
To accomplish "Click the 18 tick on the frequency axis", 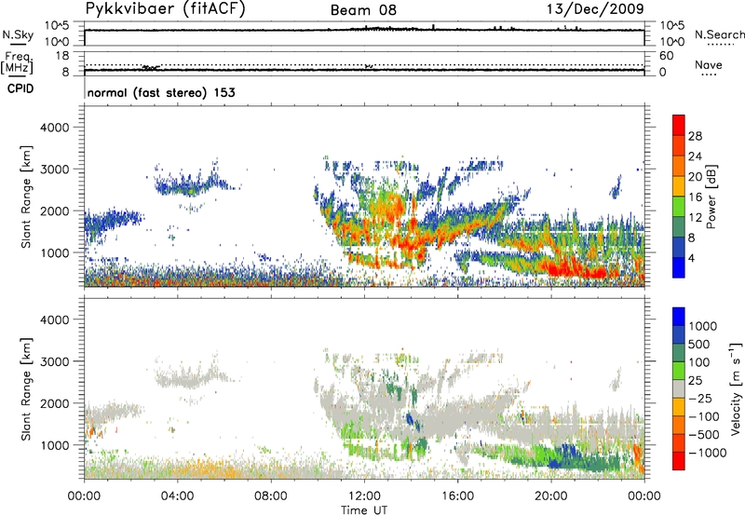I will coord(62,56).
